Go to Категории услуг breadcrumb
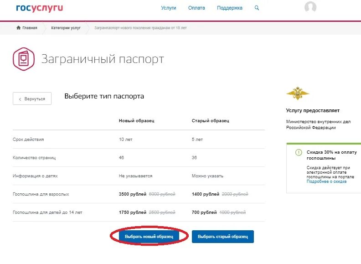Screen dimensions: 361x264 coord(66,28)
